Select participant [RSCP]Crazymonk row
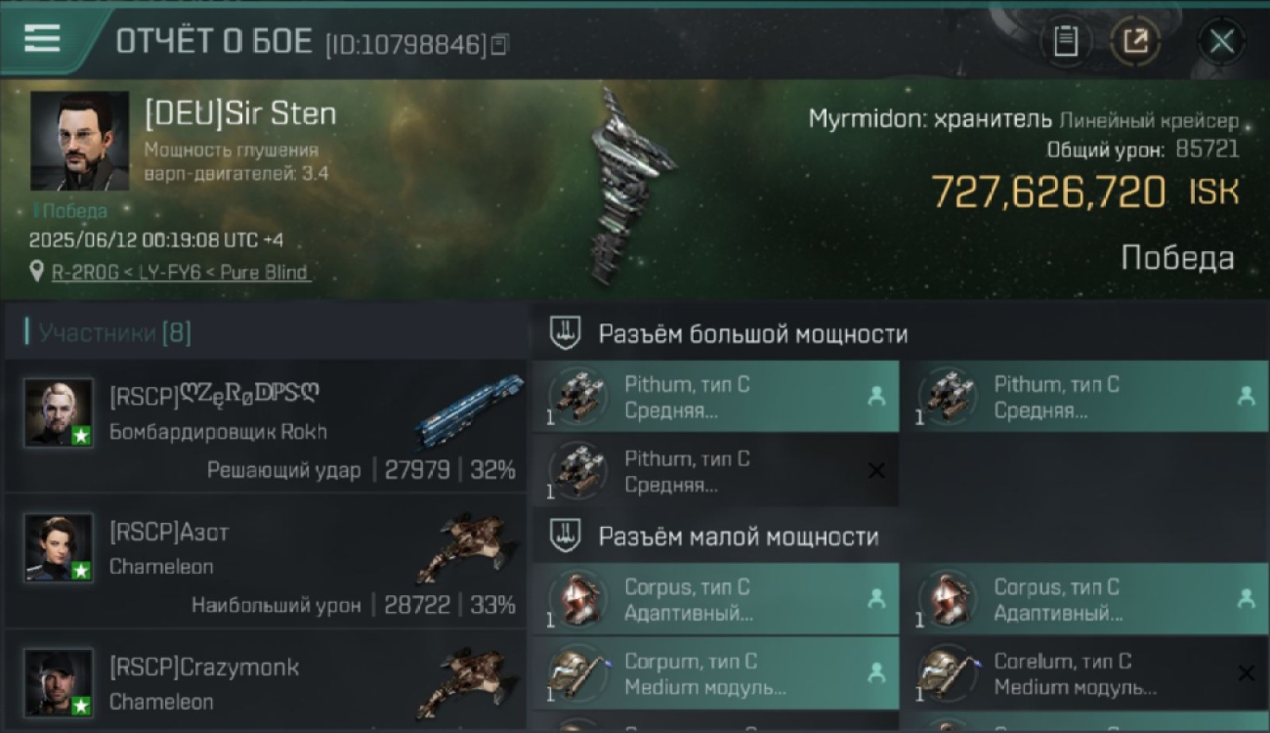The image size is (1270, 733). pos(266,681)
